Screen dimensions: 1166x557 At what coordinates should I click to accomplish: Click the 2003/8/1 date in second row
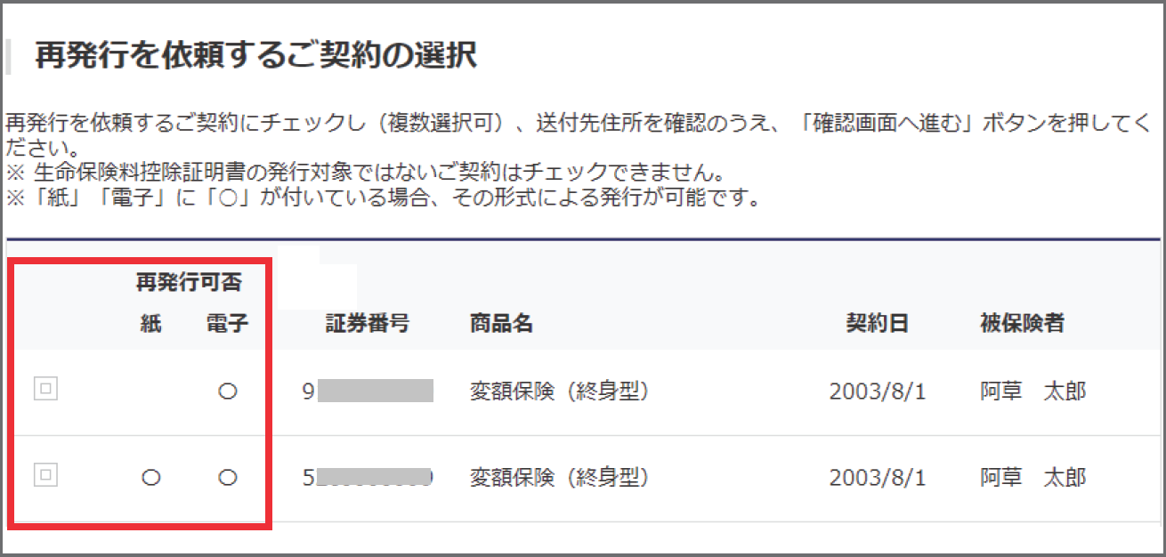[878, 479]
